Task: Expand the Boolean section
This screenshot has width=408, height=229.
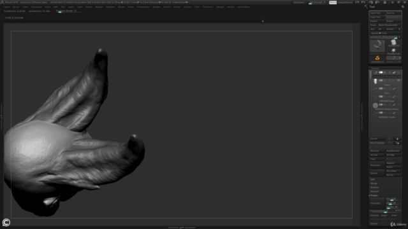Action: pyautogui.click(x=375, y=188)
